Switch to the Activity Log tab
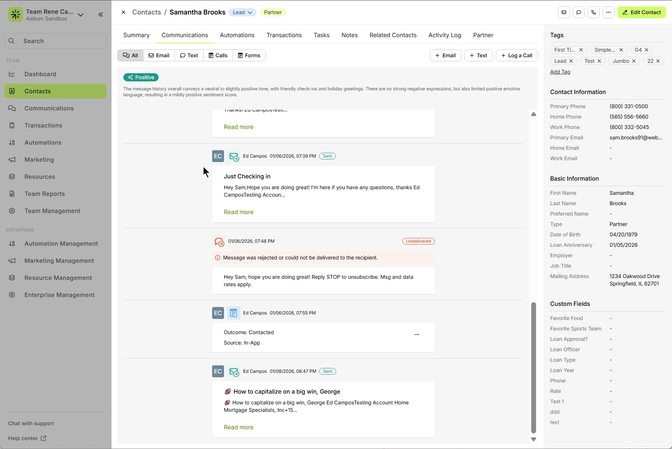Viewport: 672px width, 449px height. click(445, 35)
